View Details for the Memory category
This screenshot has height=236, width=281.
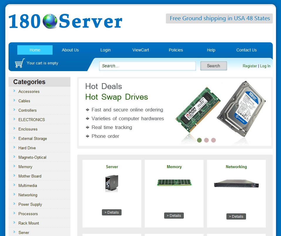click(174, 215)
